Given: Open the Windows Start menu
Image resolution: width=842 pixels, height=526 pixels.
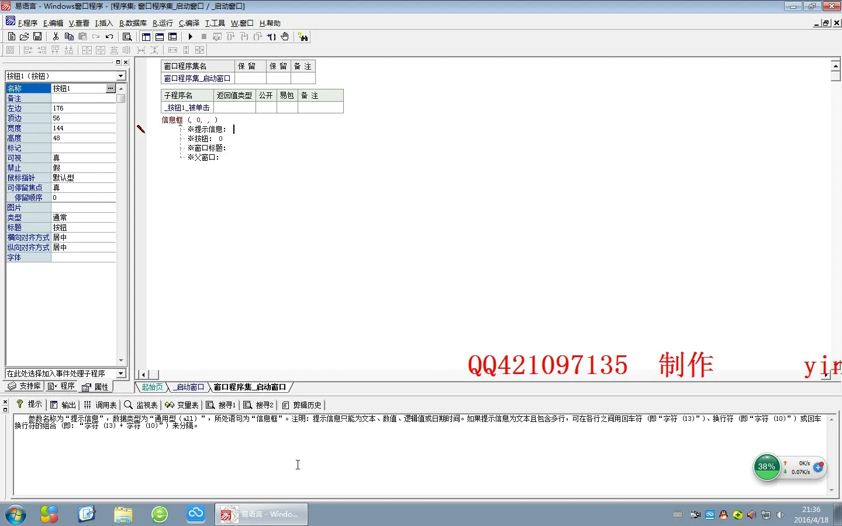Looking at the screenshot, I should click(x=16, y=514).
